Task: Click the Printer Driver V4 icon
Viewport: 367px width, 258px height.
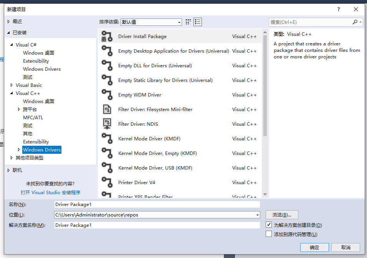Action: (x=107, y=182)
